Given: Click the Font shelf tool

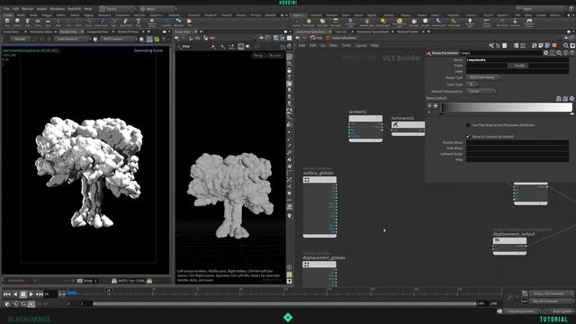Looking at the screenshot, I should tap(138, 22).
